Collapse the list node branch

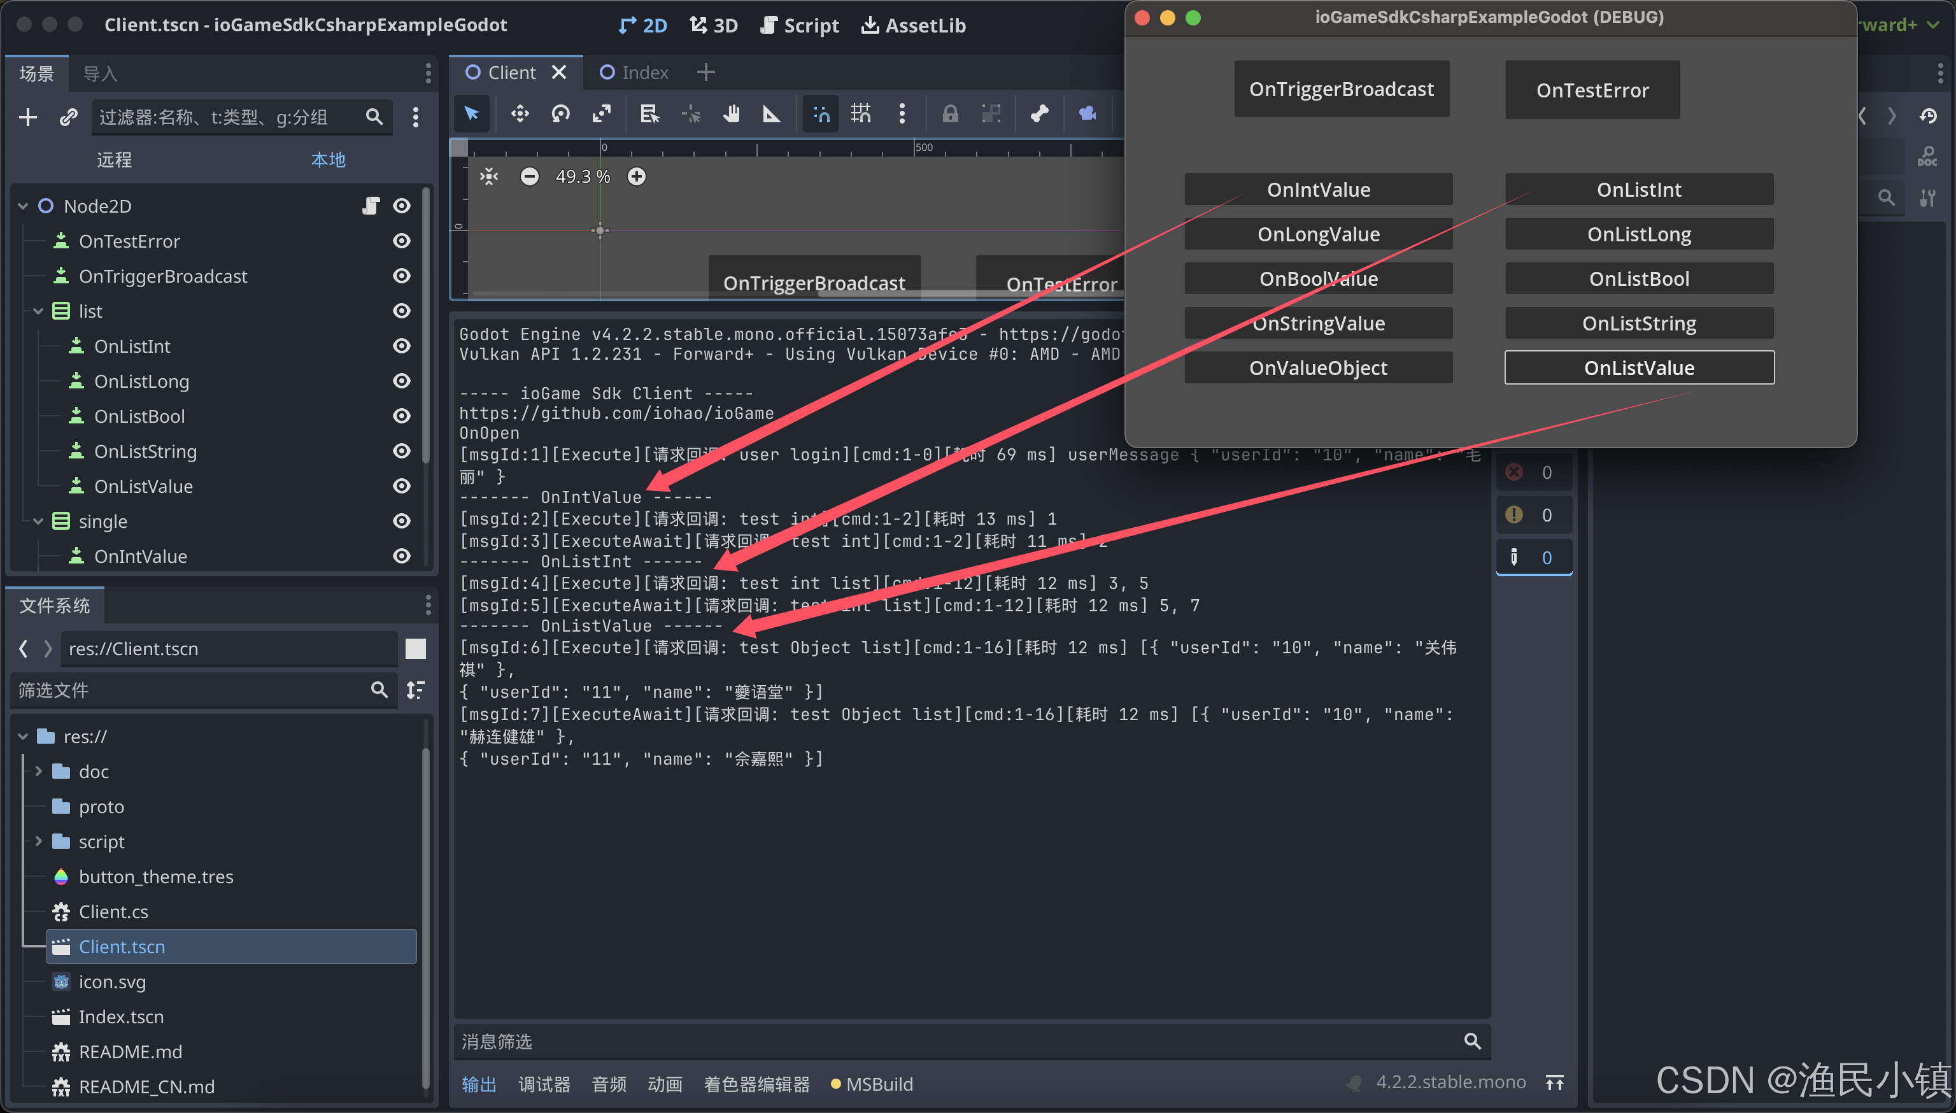38,310
